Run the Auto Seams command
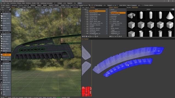 (5, 68)
